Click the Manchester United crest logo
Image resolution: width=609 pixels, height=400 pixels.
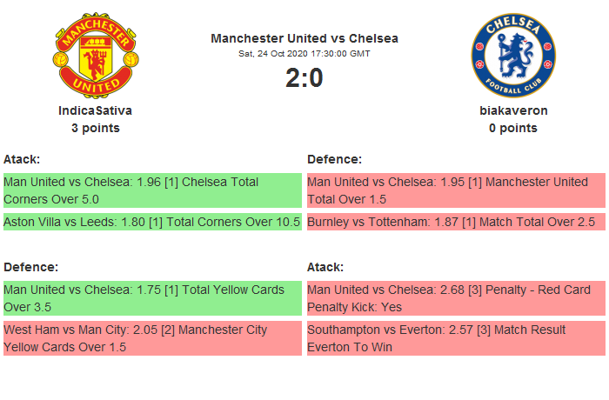[95, 57]
